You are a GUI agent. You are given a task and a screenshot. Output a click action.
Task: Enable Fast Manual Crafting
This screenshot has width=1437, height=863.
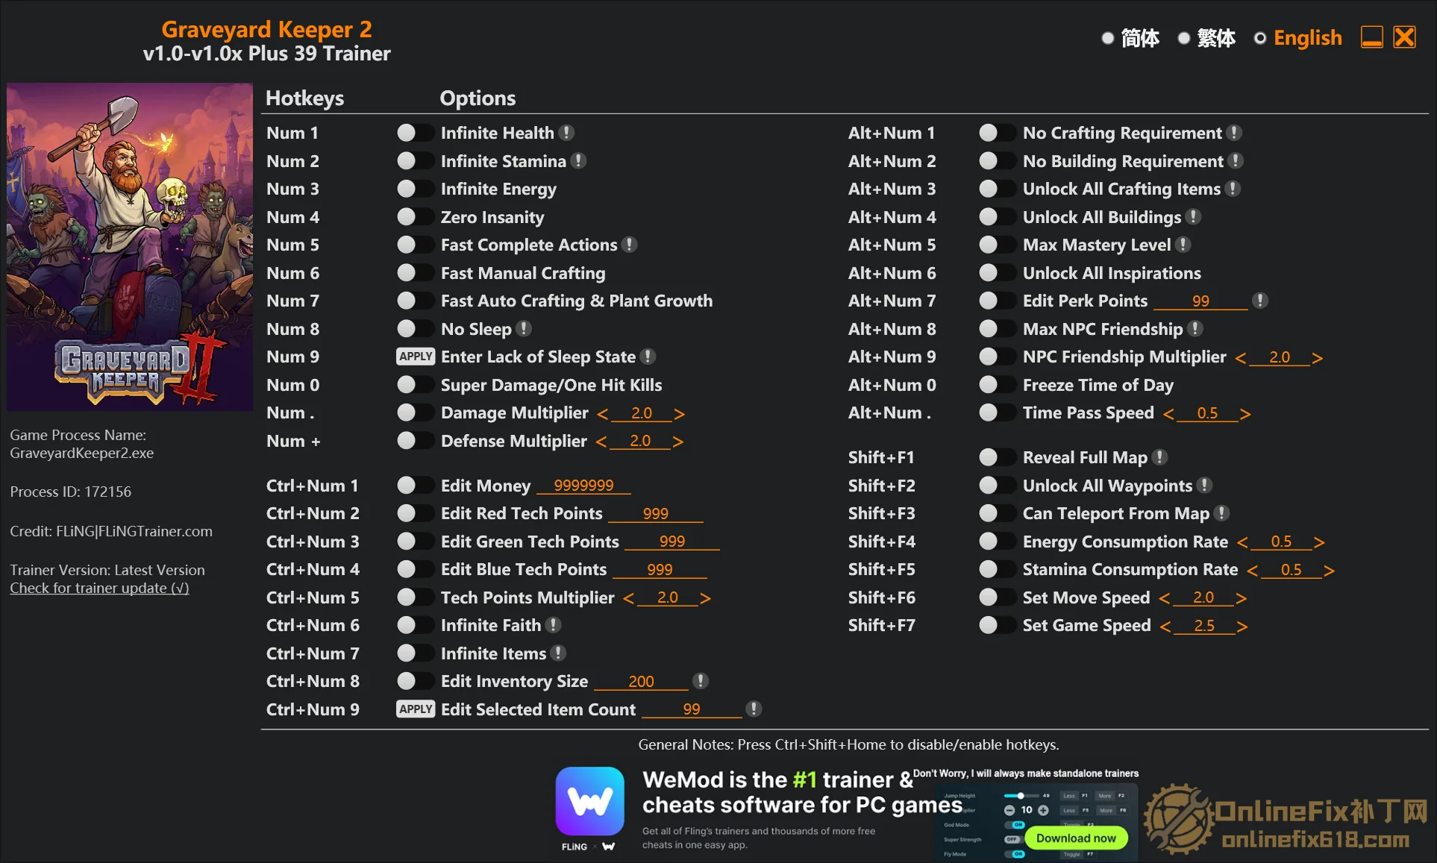click(414, 273)
